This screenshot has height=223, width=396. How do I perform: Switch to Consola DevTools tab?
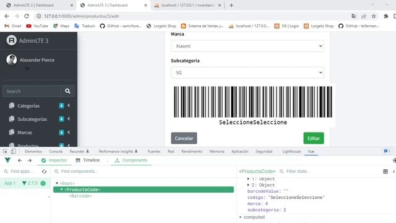point(56,151)
